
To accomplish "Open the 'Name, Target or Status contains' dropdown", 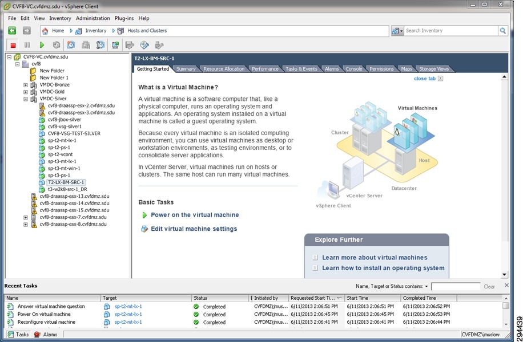I will pos(427,286).
